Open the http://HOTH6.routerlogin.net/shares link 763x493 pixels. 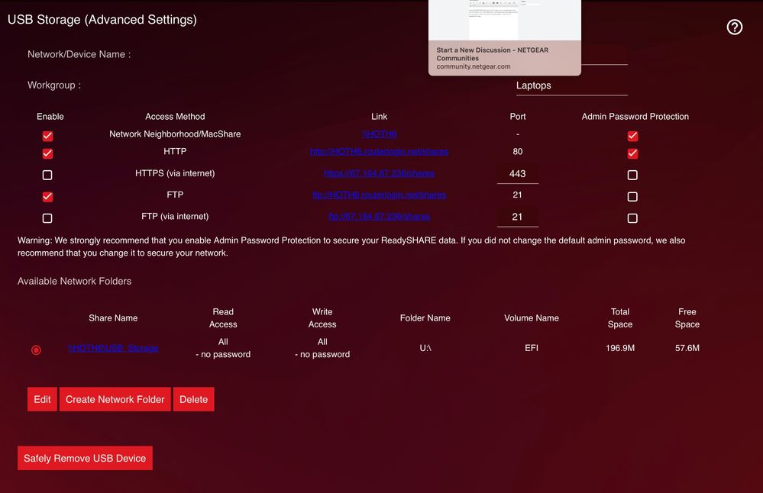click(379, 152)
